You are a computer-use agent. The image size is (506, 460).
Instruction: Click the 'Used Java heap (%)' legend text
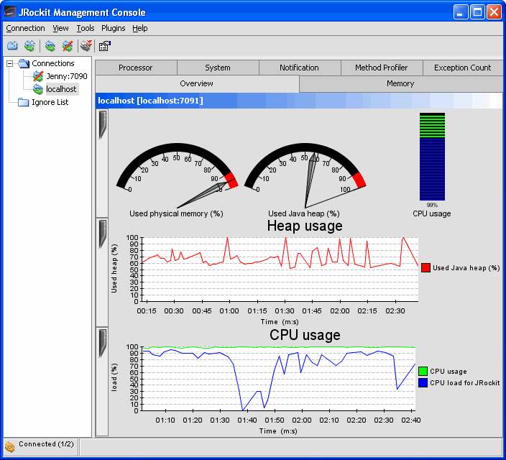[466, 268]
